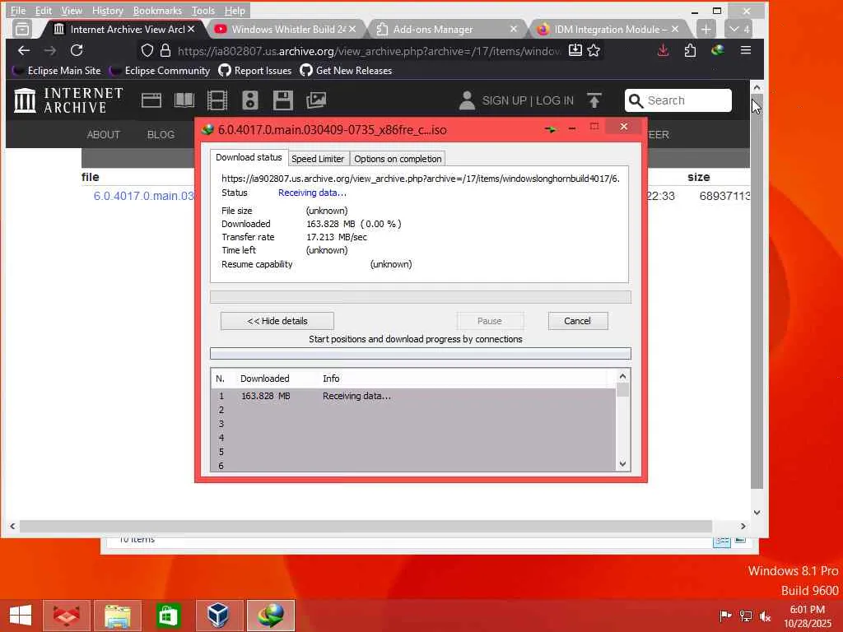Click the Internet Archive logo
The height and width of the screenshot is (632, 843).
(x=68, y=100)
